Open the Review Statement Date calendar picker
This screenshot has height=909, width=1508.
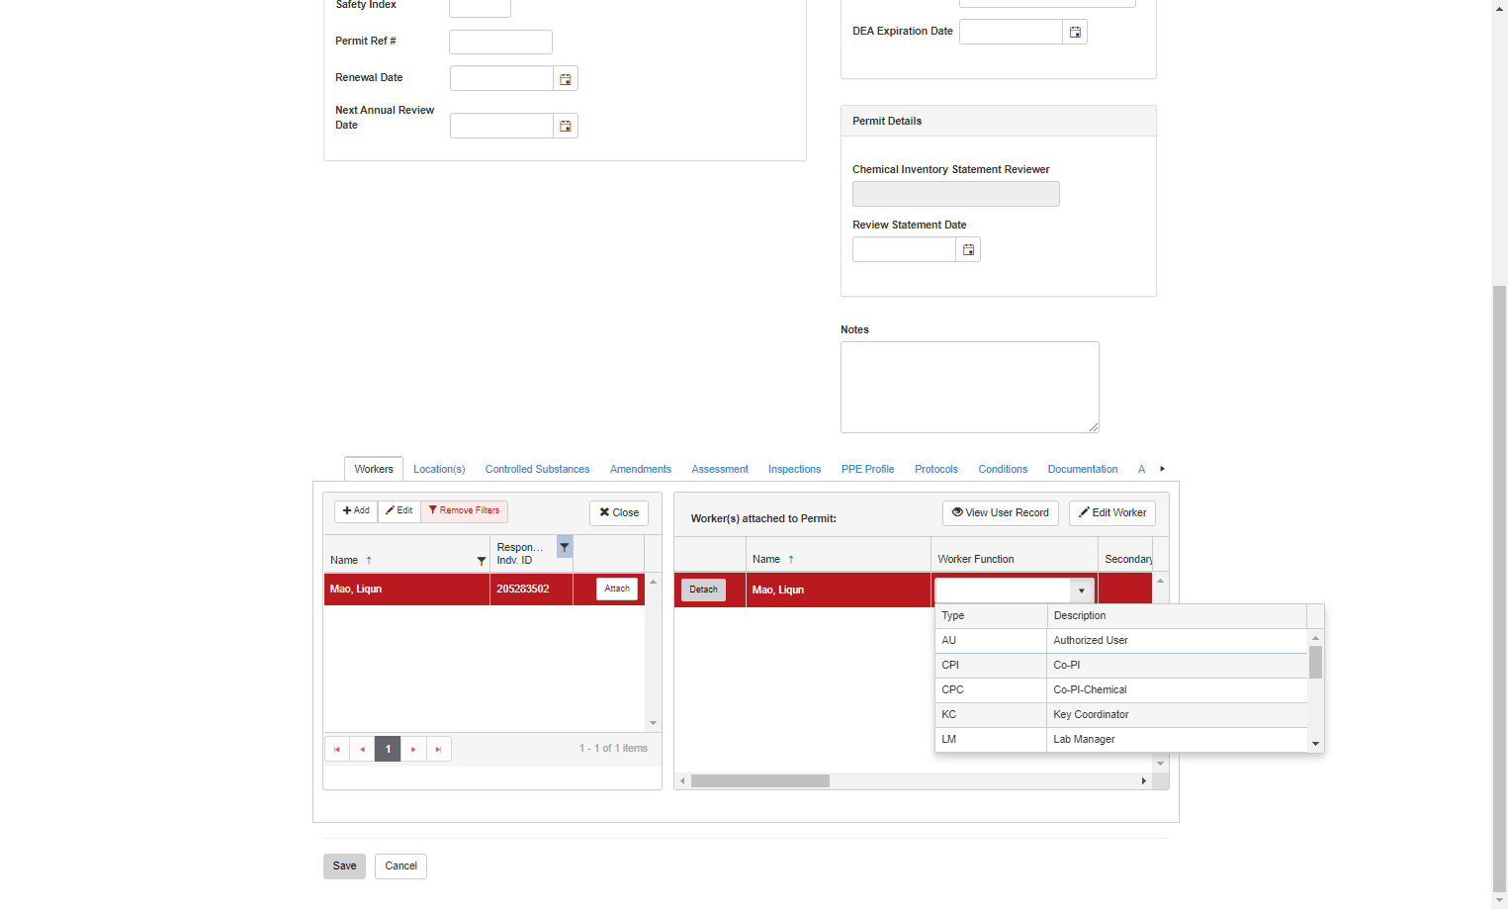pos(968,250)
